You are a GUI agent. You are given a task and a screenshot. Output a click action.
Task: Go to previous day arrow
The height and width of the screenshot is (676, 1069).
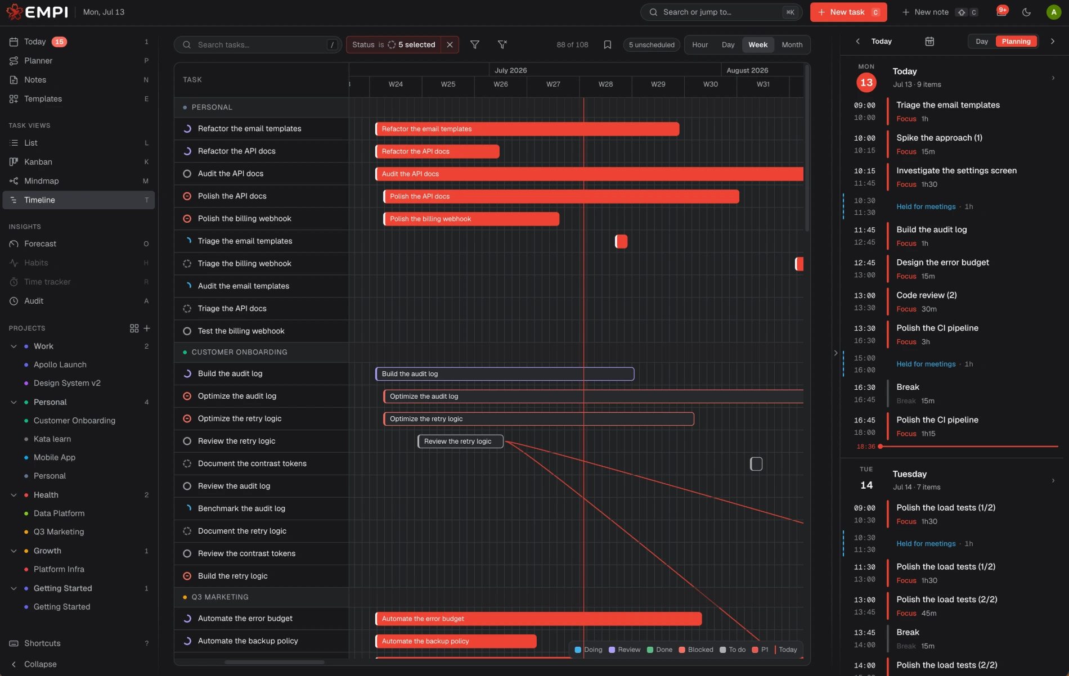(857, 41)
